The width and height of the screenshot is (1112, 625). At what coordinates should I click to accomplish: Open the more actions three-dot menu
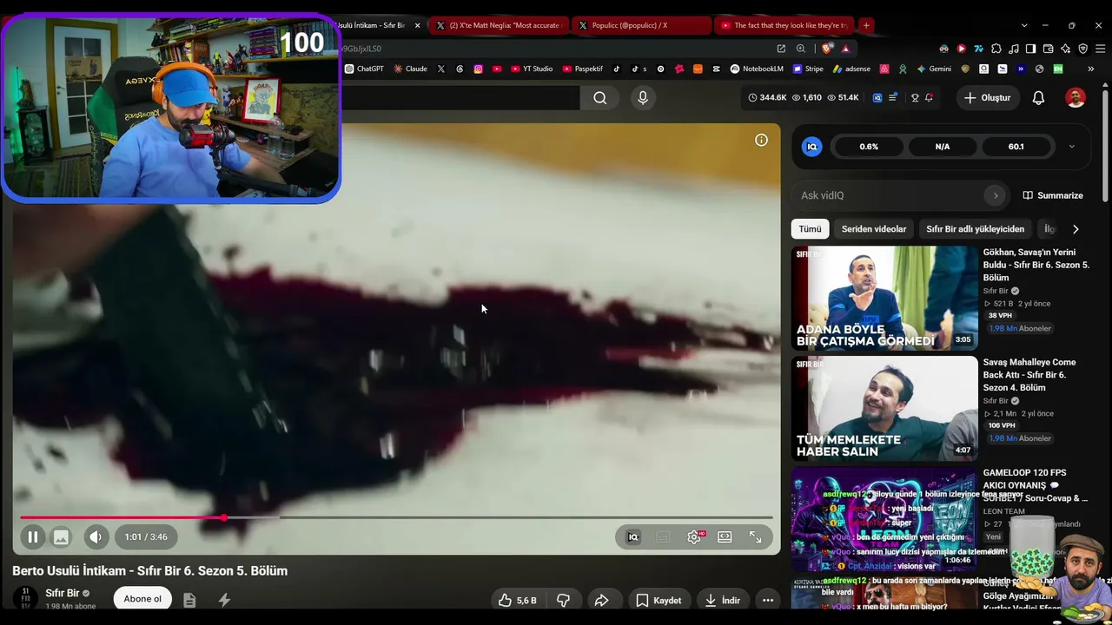(x=768, y=600)
